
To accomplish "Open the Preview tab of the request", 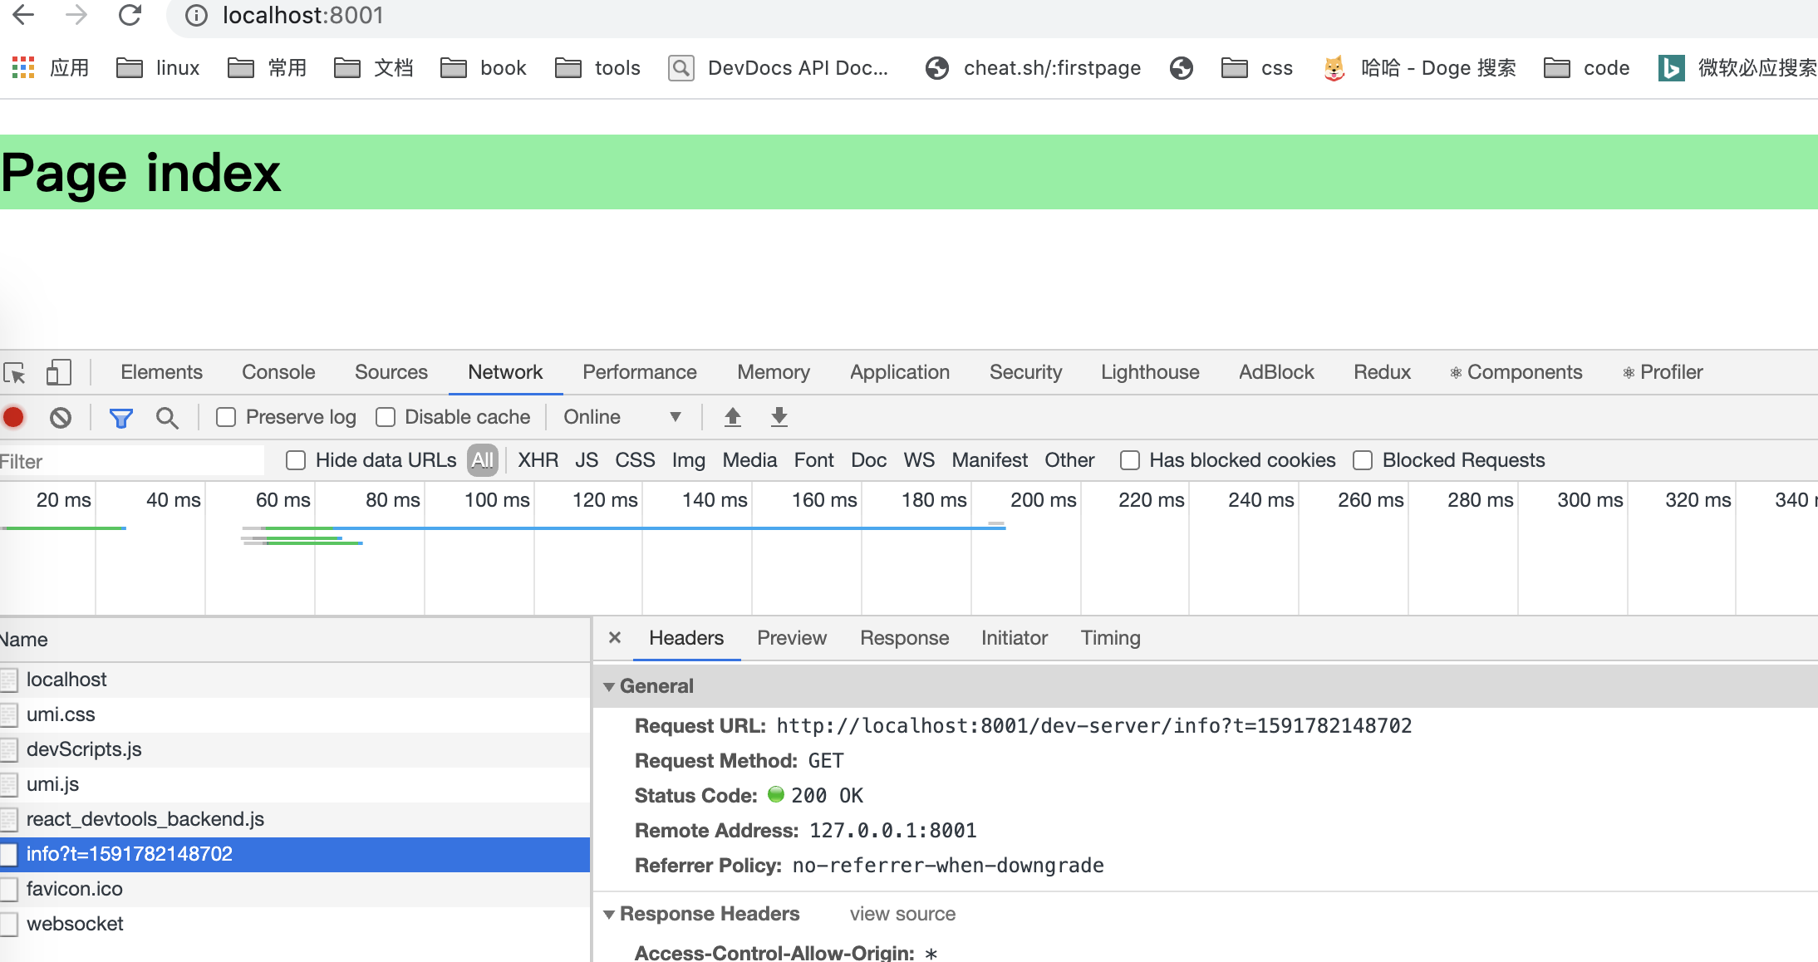I will (791, 638).
